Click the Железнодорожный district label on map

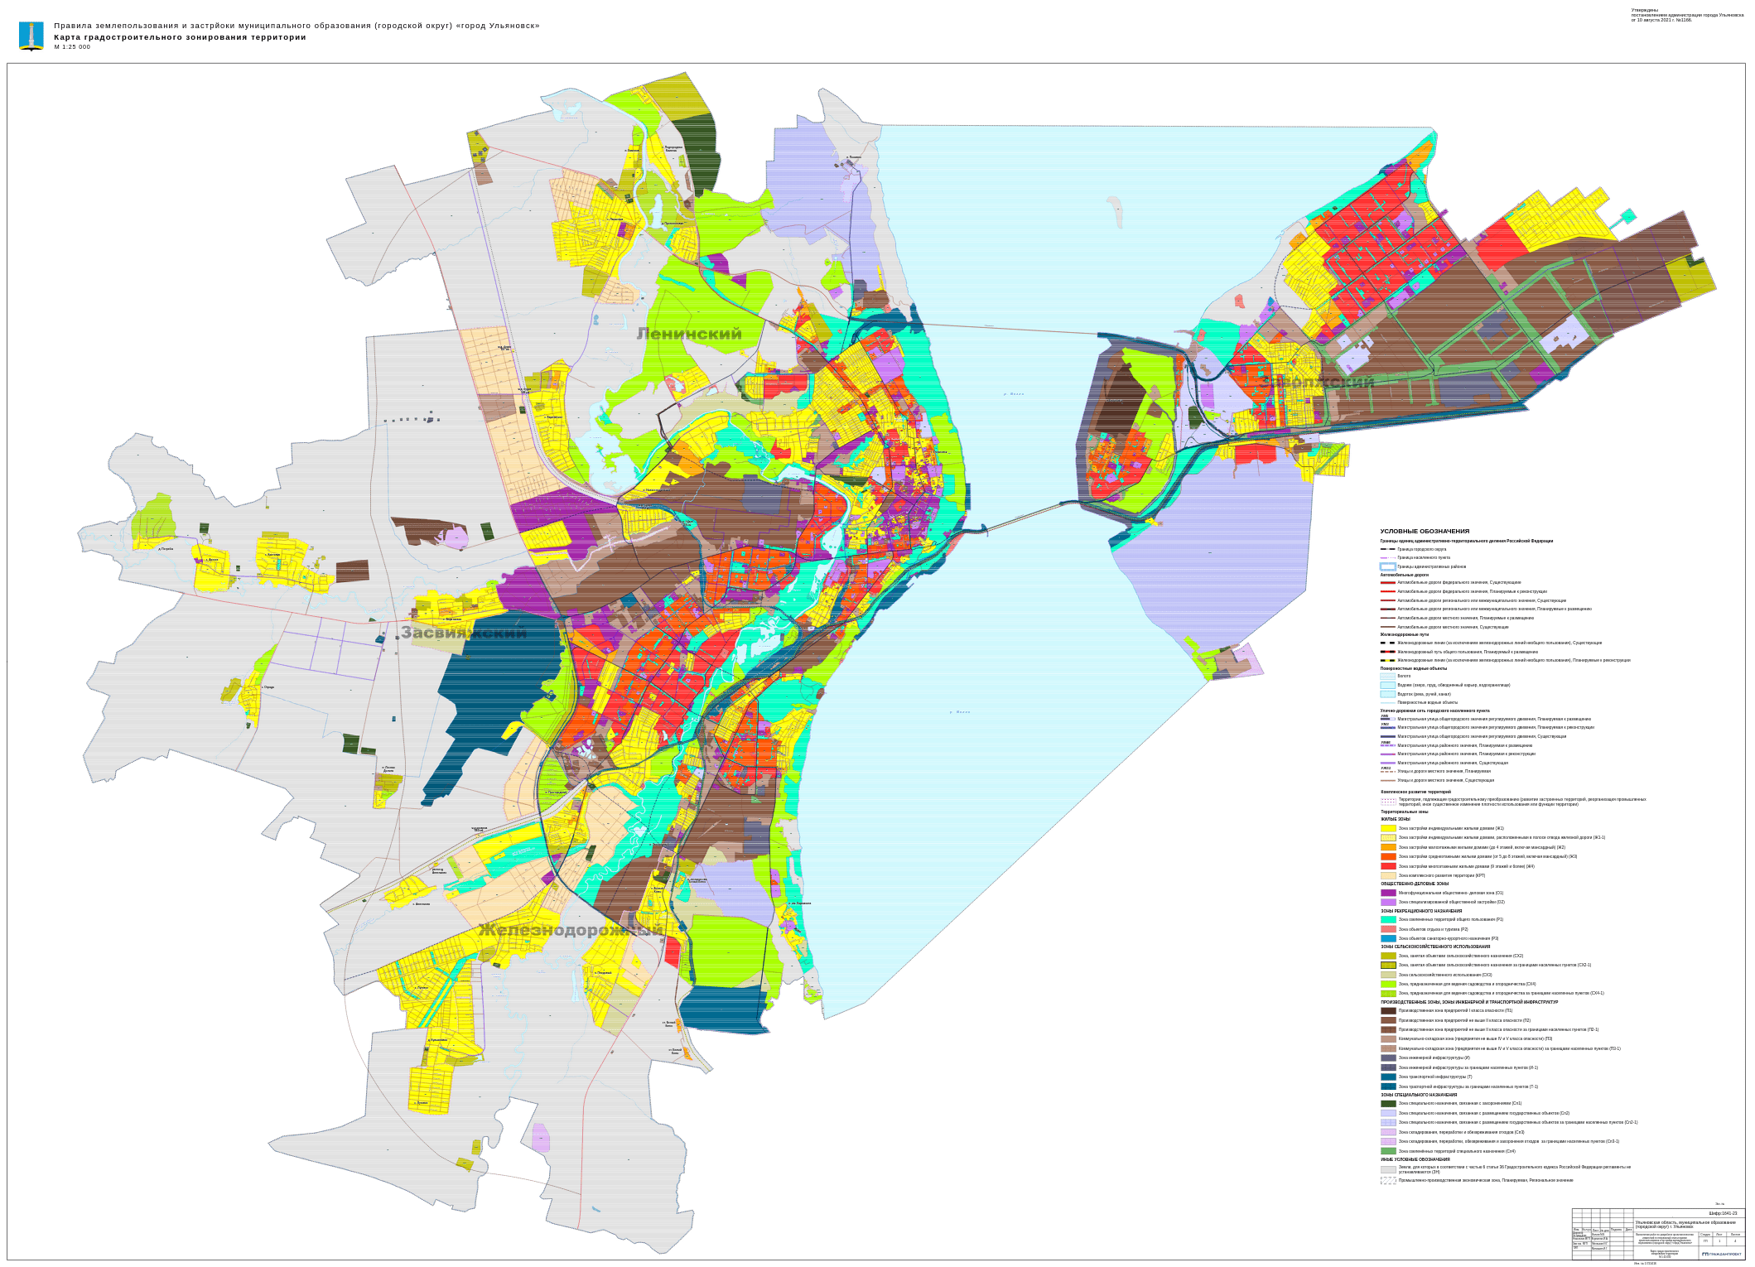571,930
